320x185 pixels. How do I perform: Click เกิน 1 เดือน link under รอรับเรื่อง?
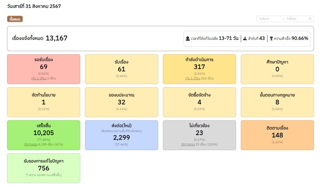(38, 78)
